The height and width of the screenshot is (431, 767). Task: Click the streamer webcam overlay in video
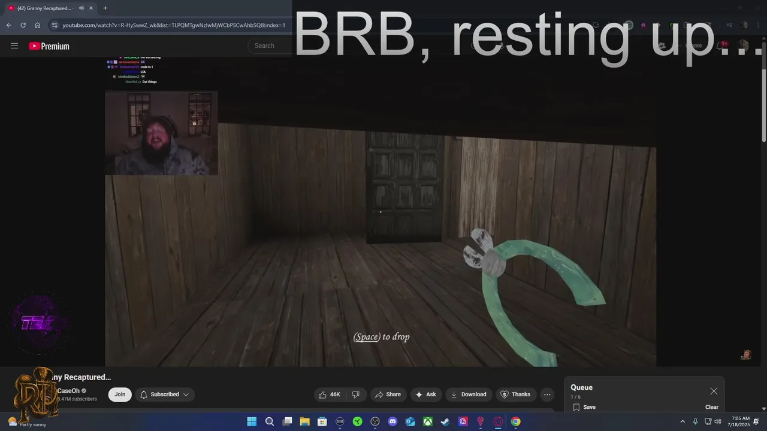coord(161,133)
